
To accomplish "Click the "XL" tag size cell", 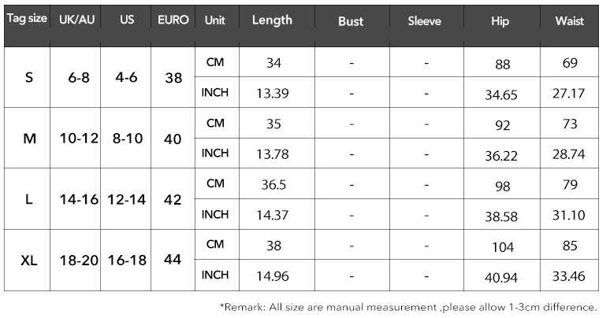I will click(28, 261).
